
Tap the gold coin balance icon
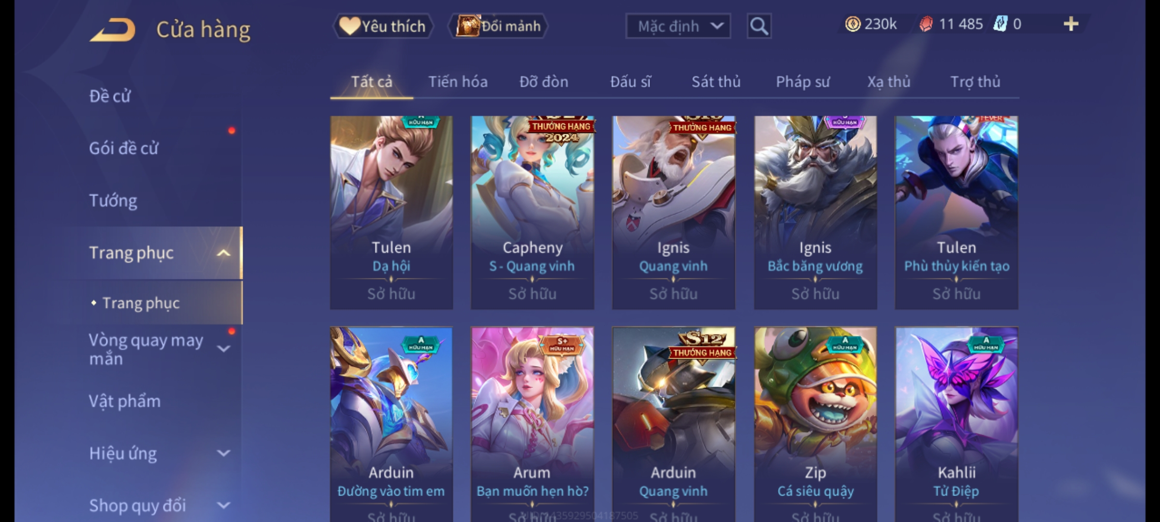click(x=853, y=24)
